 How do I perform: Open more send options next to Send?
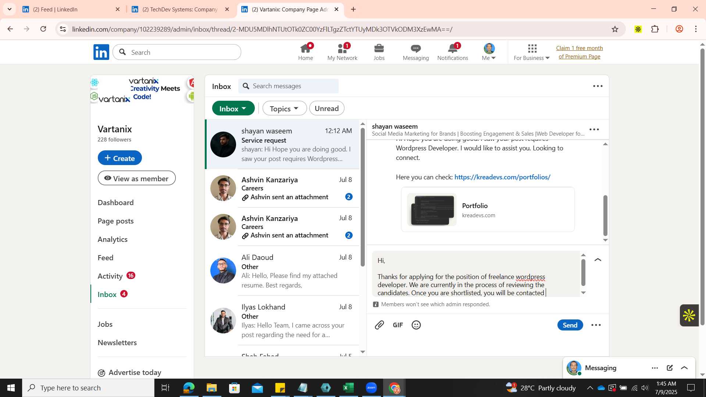click(x=596, y=325)
